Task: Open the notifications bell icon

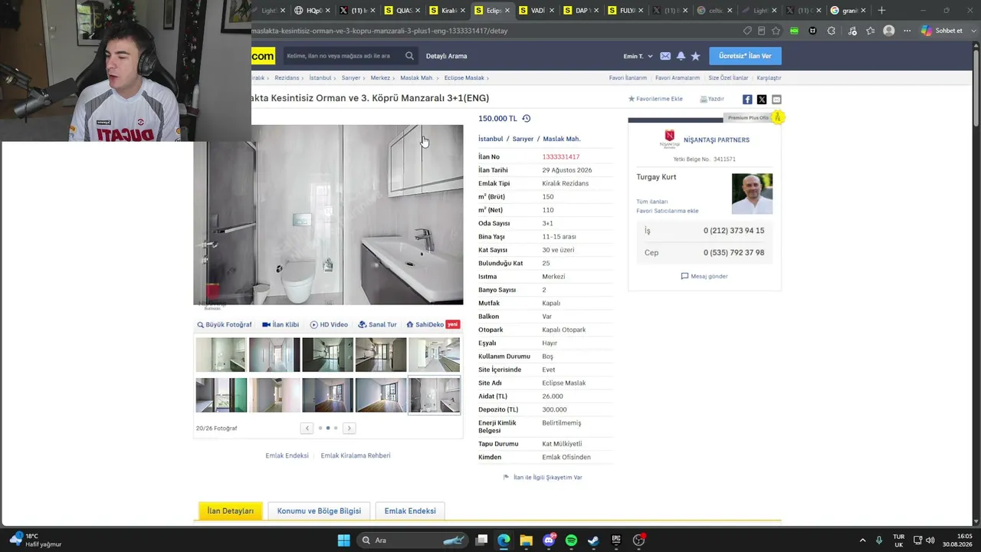Action: click(x=681, y=56)
